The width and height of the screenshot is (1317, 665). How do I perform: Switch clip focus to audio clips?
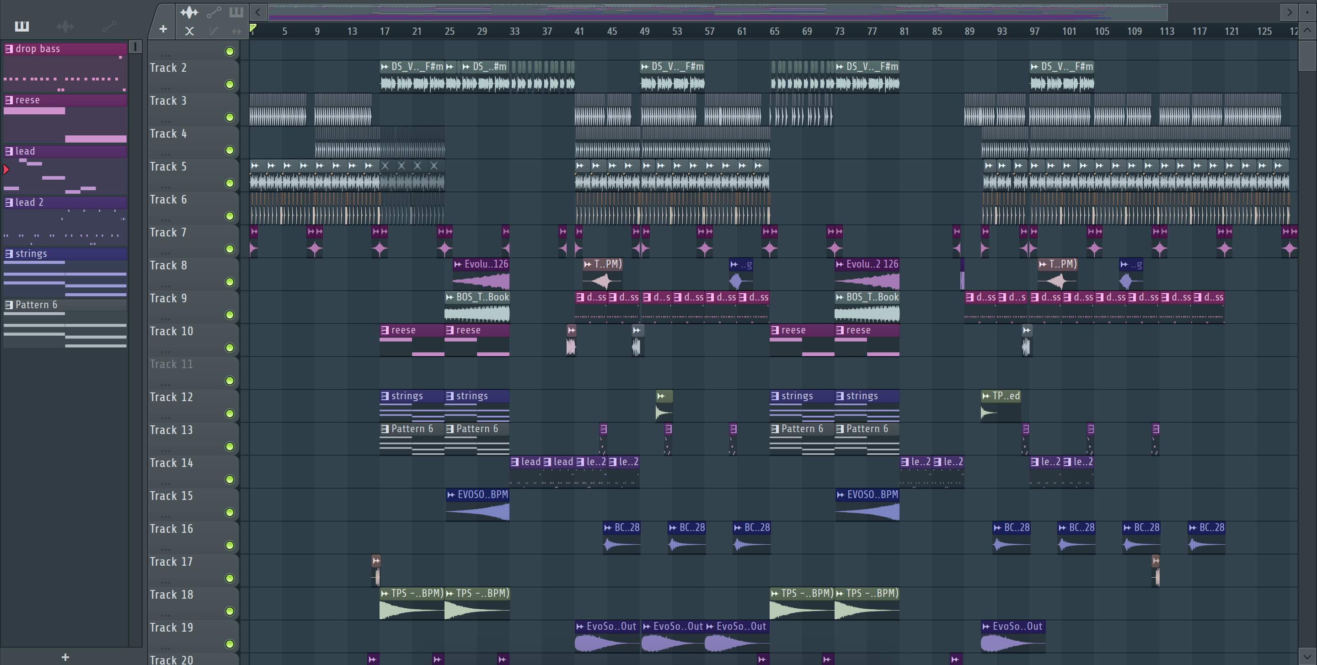189,12
